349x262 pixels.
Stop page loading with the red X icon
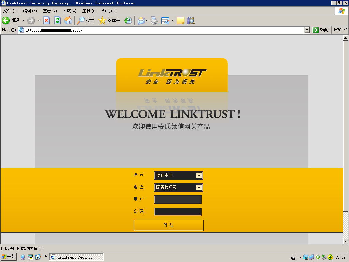(x=46, y=20)
